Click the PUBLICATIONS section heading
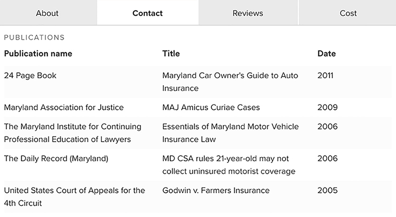Screen dimensions: 396x217 tap(34, 38)
